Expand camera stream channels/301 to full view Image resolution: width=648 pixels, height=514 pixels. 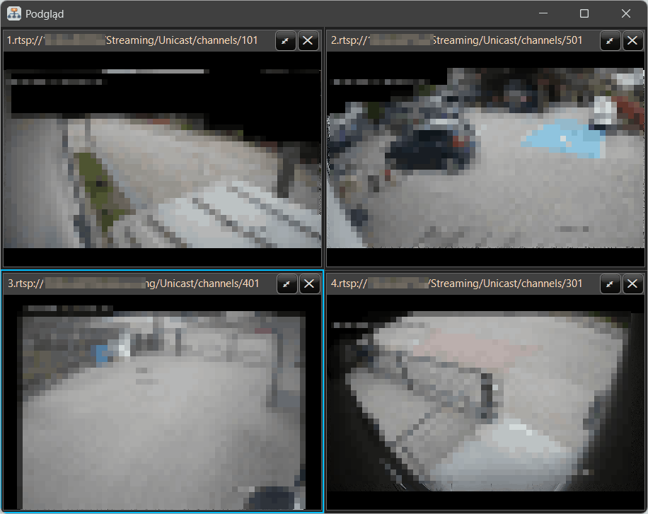611,284
